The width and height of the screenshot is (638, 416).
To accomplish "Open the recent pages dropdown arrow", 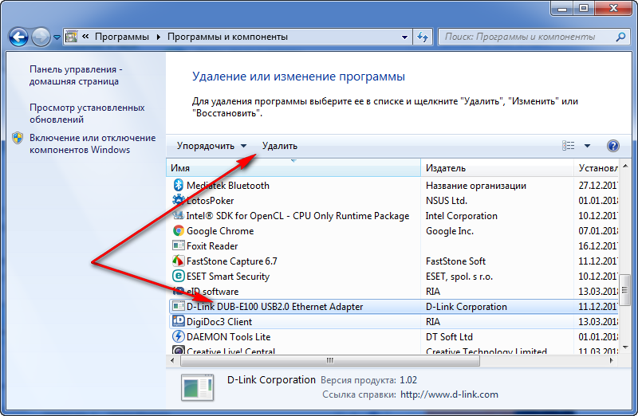I will [57, 37].
